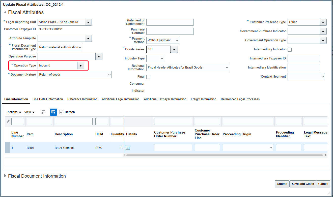Submit the fiscal attributes form
This screenshot has width=333, height=197.
click(x=282, y=184)
